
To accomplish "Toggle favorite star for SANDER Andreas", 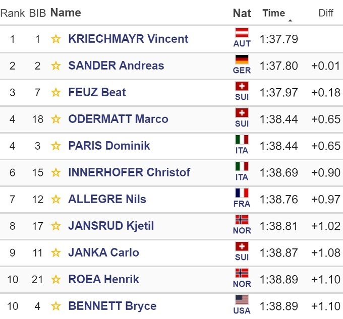I will tap(56, 66).
